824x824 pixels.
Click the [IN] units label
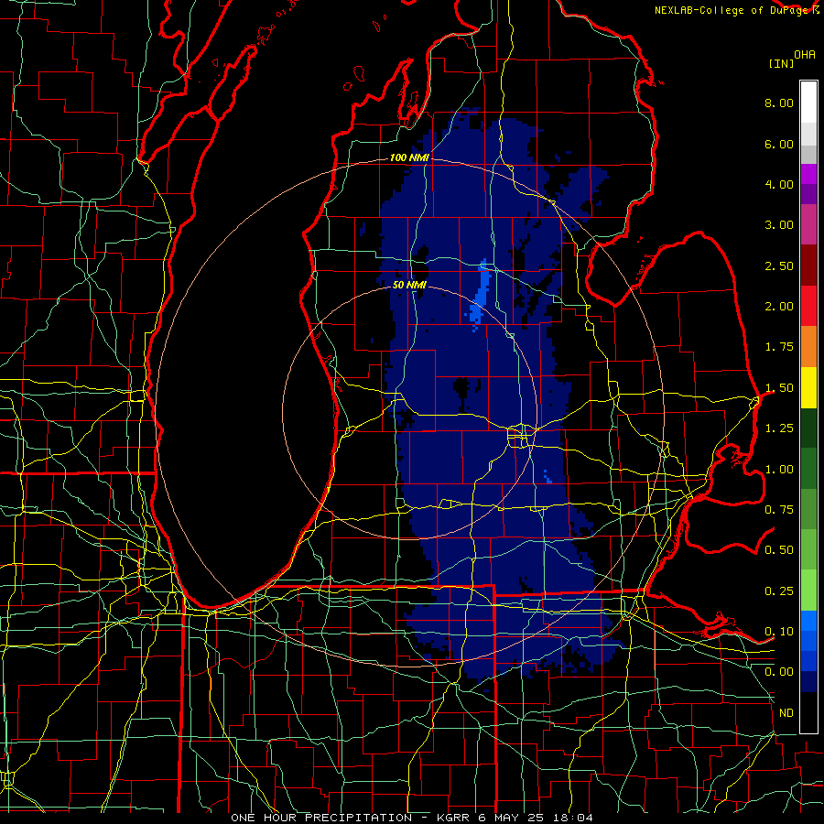click(781, 63)
